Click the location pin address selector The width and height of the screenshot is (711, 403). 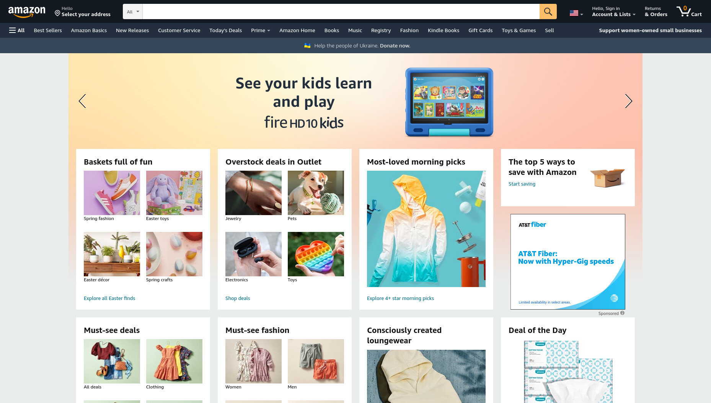pyautogui.click(x=82, y=11)
